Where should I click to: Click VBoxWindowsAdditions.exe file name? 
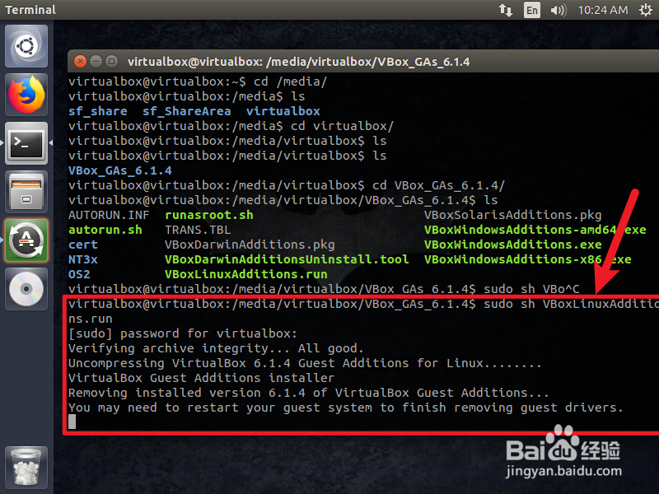(512, 245)
